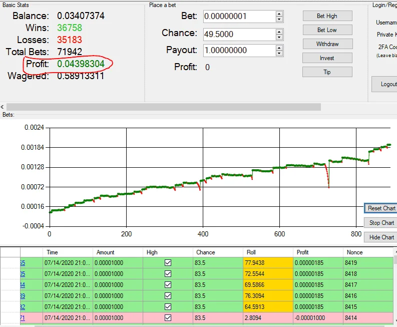Decrease Chance with down spinner arrow

pyautogui.click(x=279, y=37)
